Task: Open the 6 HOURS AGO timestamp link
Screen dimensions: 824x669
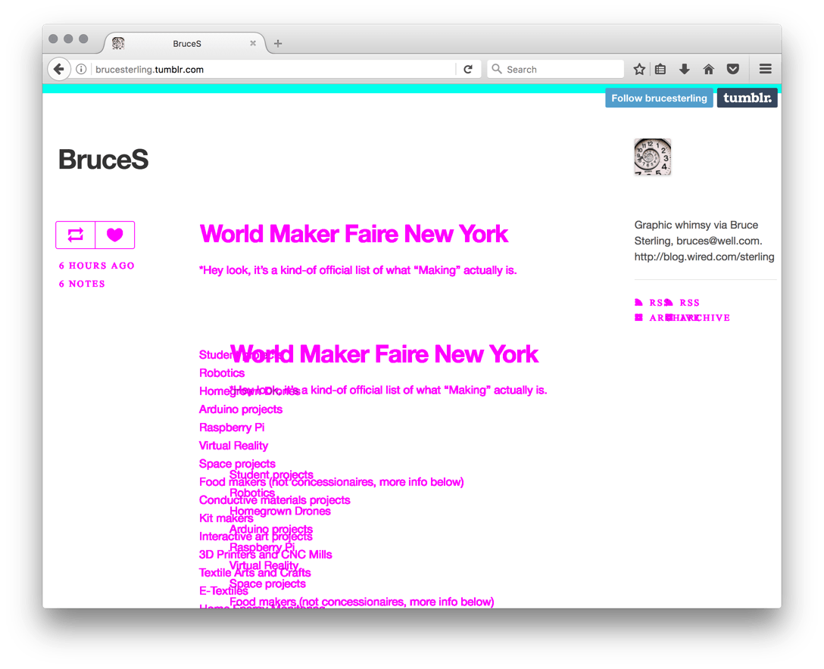Action: click(x=97, y=266)
